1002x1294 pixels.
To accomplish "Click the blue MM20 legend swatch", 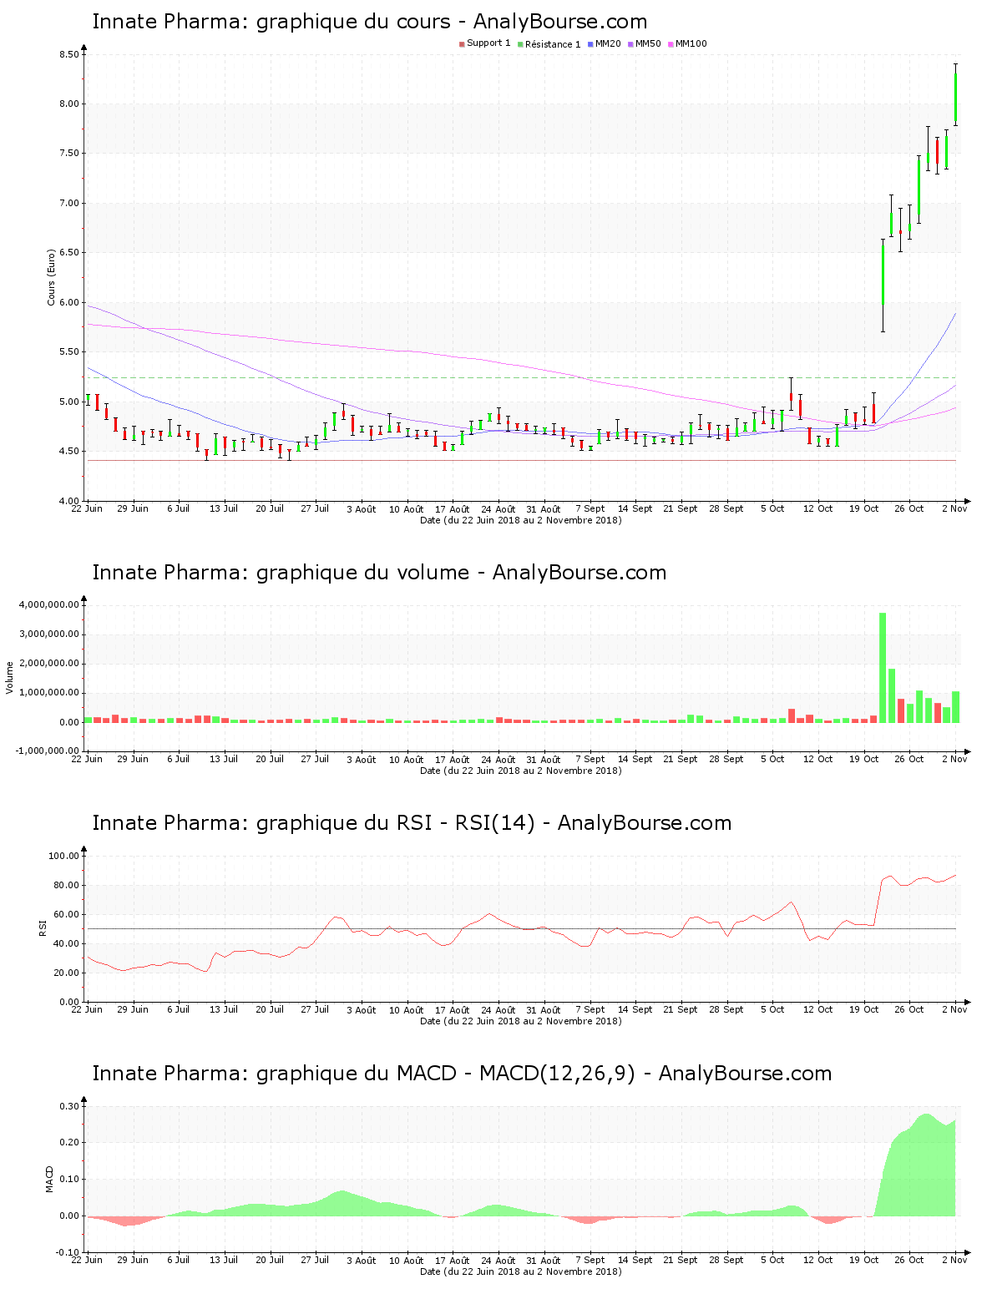I will [590, 44].
